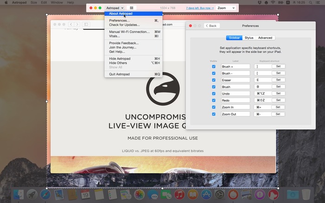Select About Astropad menu item
This screenshot has width=325, height=203.
coord(134,13)
